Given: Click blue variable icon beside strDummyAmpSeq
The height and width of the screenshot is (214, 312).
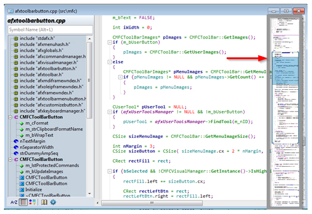Looking at the screenshot, I should click(x=16, y=153).
